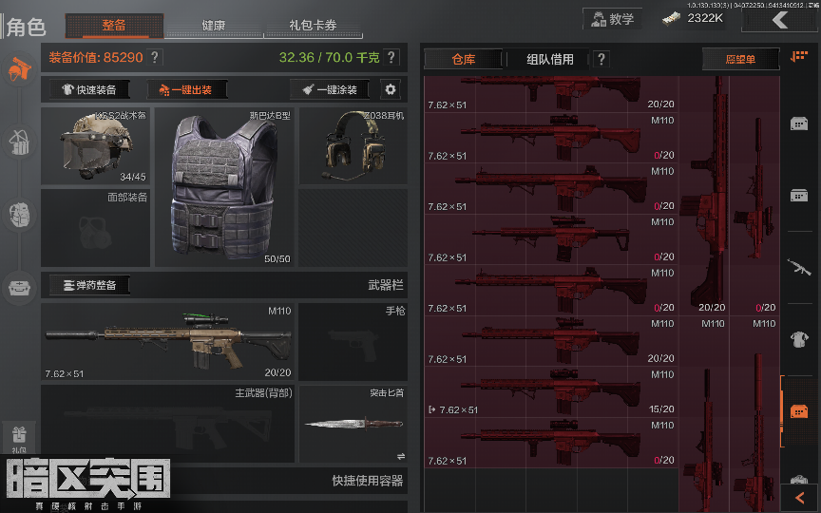Click the rifle filter icon in warehouse sidebar
Image resolution: width=821 pixels, height=513 pixels.
click(x=799, y=268)
